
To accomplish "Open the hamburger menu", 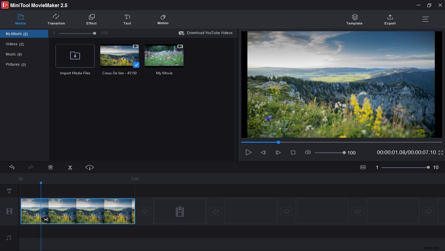I will tap(426, 19).
